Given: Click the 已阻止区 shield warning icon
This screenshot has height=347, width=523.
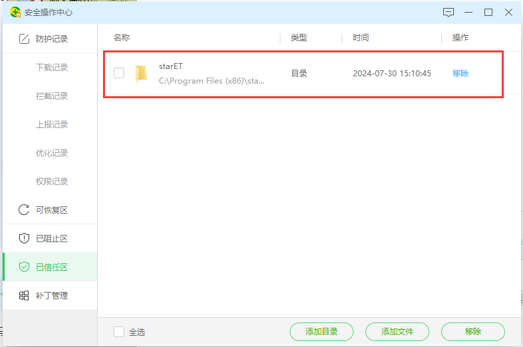Looking at the screenshot, I should coord(24,238).
